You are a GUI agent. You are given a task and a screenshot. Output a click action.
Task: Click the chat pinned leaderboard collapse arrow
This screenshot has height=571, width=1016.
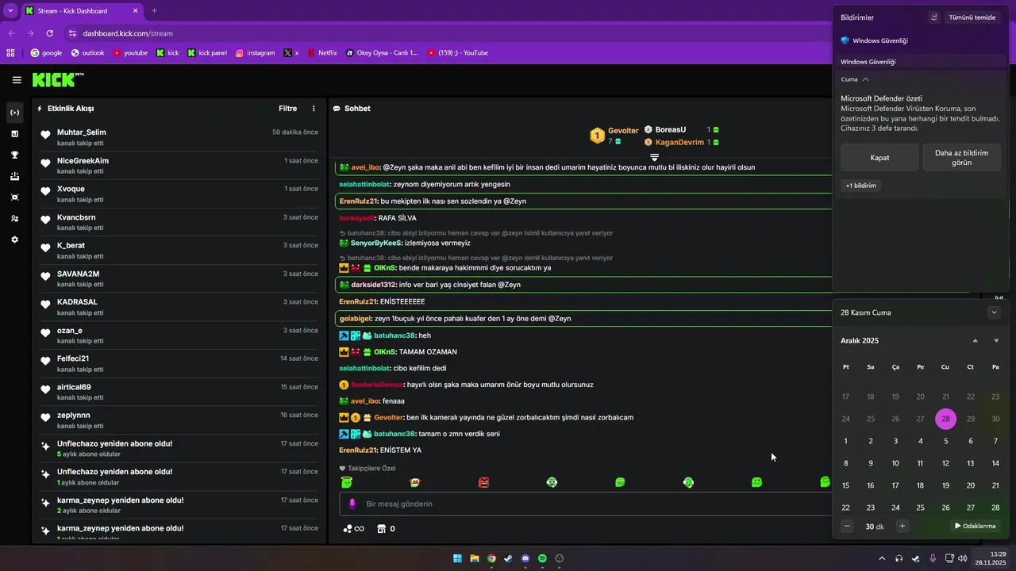coord(654,158)
